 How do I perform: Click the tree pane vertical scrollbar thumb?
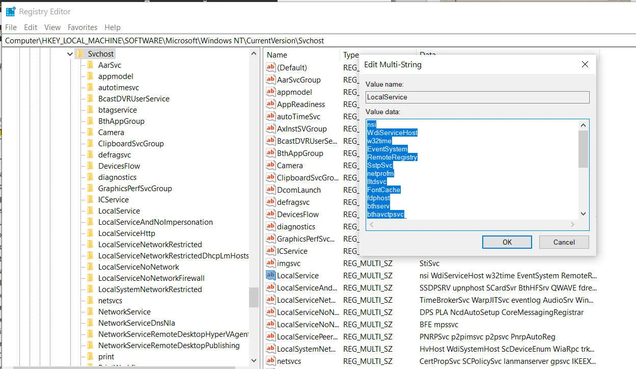point(254,297)
